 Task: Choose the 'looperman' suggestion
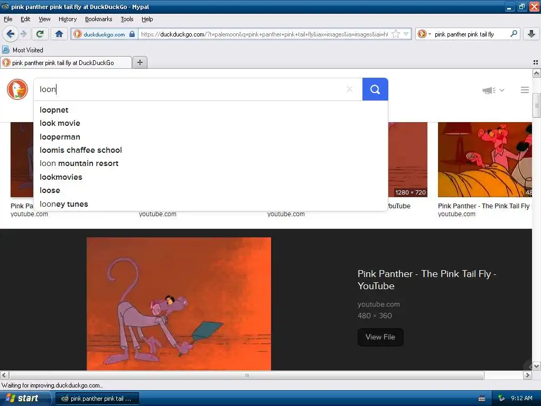click(211, 137)
